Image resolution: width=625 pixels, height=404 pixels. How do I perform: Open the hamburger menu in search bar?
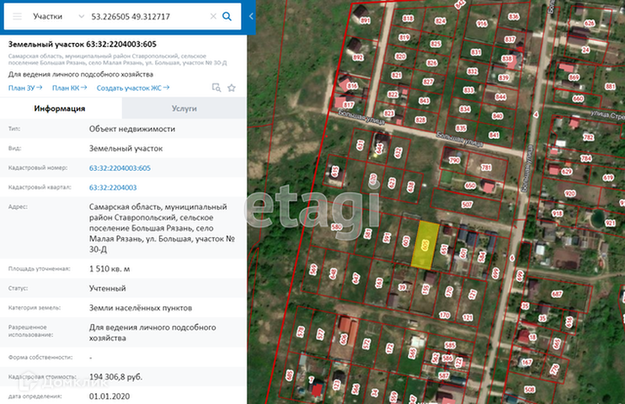[17, 16]
